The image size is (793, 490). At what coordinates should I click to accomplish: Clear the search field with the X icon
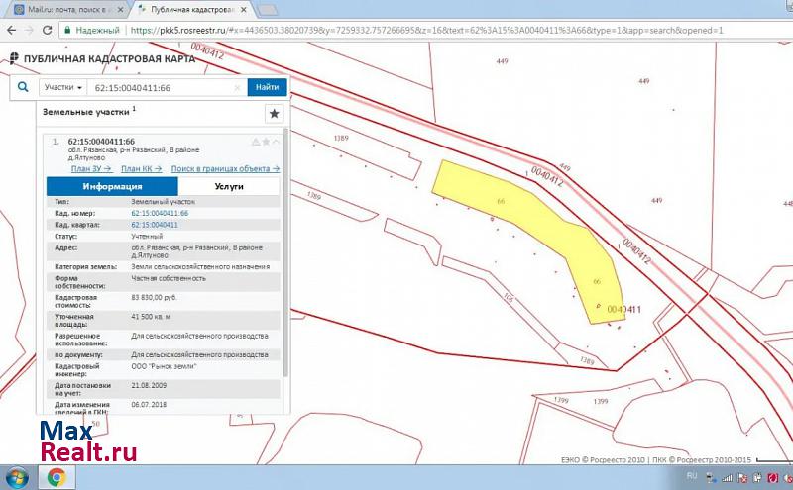click(237, 88)
